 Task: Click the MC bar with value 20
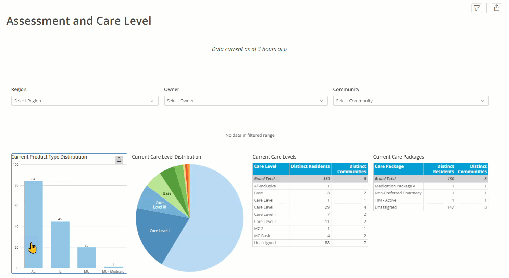click(87, 257)
